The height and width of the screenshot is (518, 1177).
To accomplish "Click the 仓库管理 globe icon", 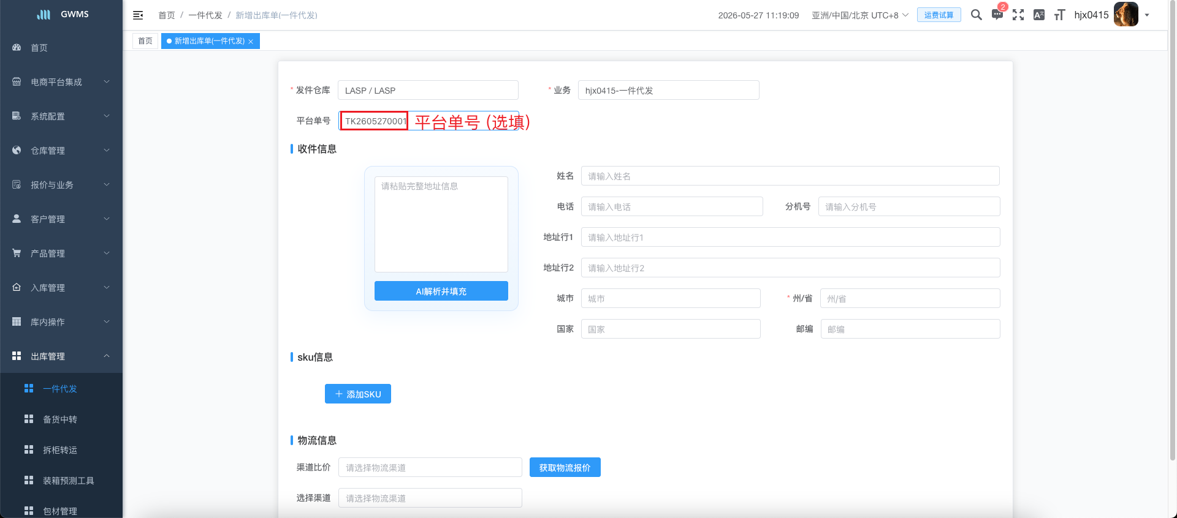I will click(x=17, y=150).
